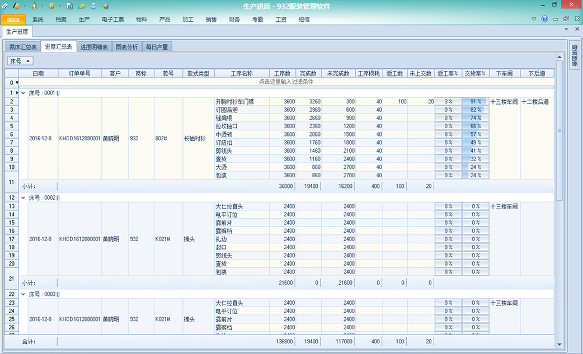Switch to the 进度明细表 tab
The image size is (583, 354).
[x=94, y=47]
